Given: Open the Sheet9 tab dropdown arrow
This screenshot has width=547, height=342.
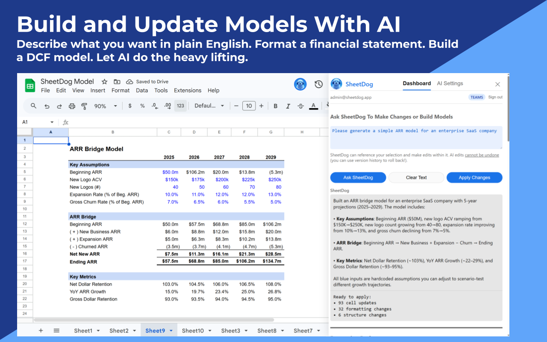Looking at the screenshot, I should click(x=171, y=330).
